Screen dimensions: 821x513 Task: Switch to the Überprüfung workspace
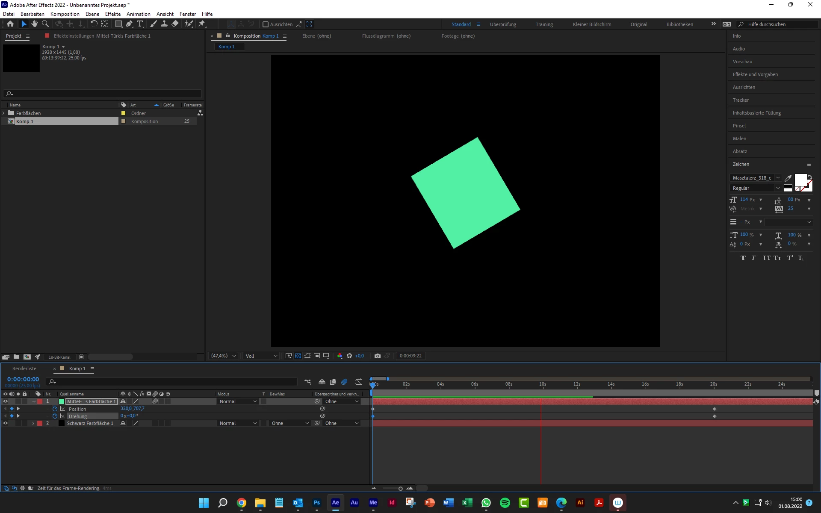[503, 24]
